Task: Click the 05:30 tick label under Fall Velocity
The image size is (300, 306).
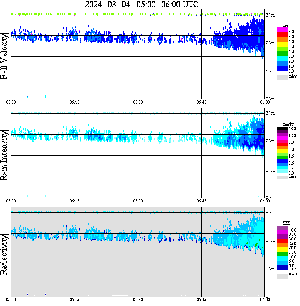Action: (x=138, y=102)
